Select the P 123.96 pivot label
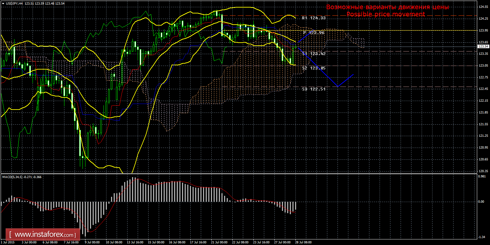Viewport: 490px width, 245px height. coord(314,33)
